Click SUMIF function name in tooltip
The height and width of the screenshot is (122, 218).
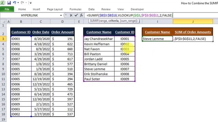coord(94,21)
